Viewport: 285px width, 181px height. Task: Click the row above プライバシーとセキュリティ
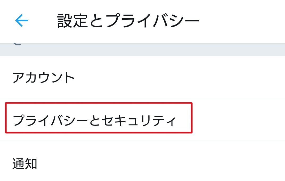point(142,77)
